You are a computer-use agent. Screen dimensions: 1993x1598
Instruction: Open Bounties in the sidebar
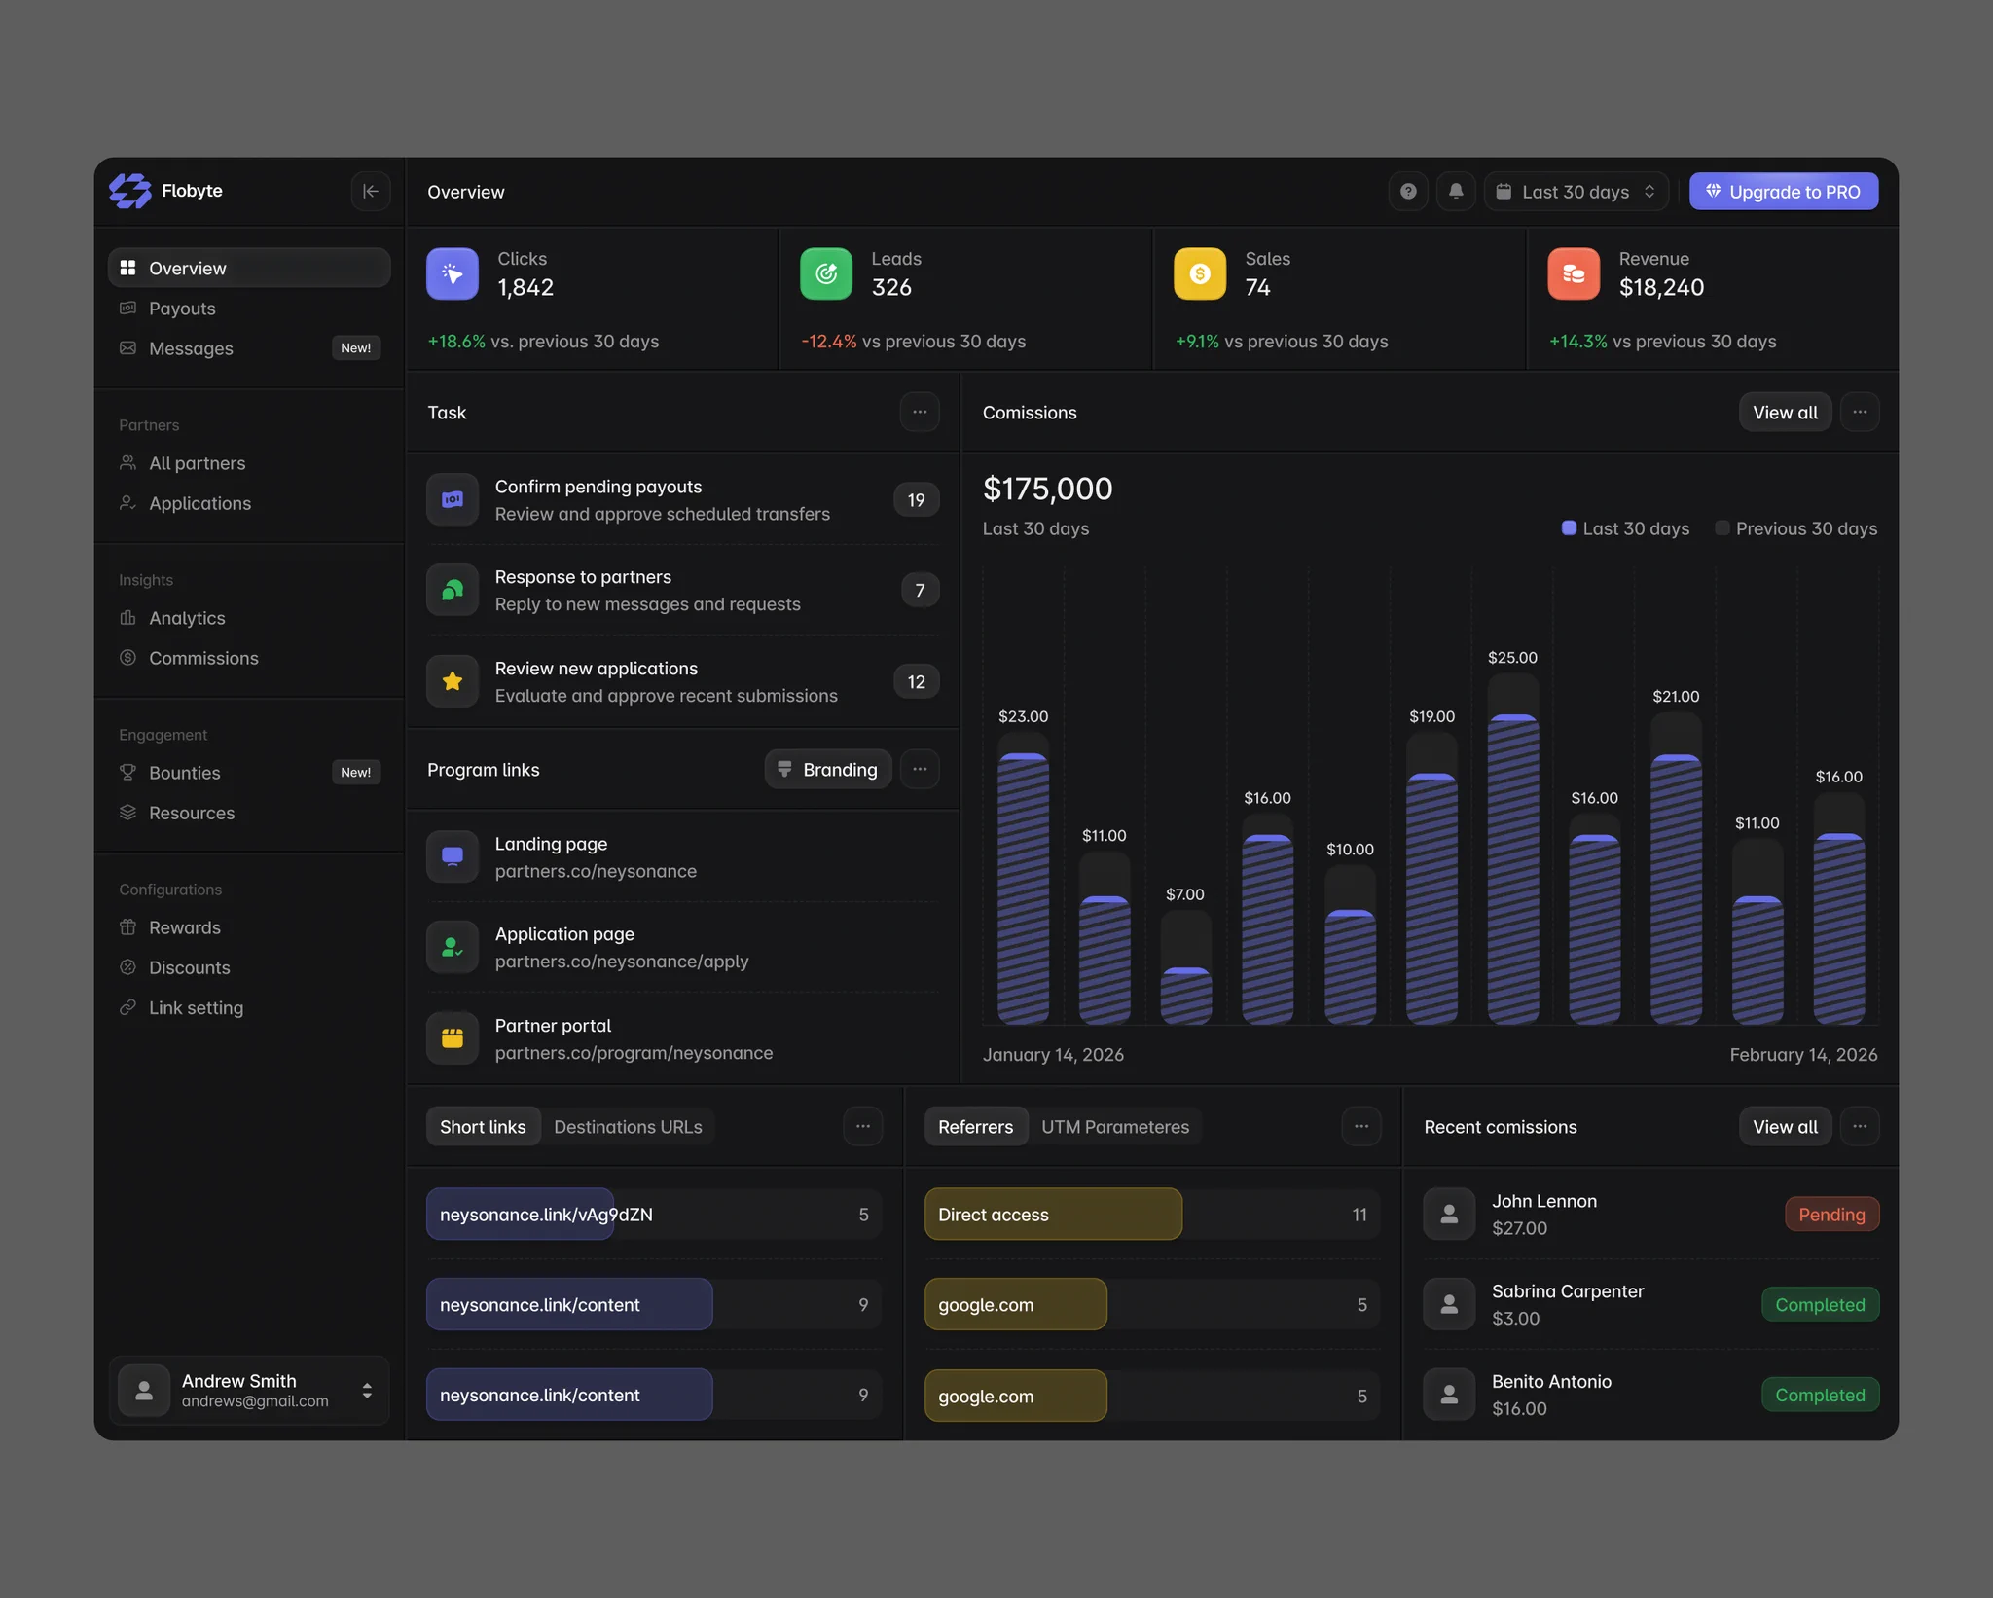tap(249, 773)
